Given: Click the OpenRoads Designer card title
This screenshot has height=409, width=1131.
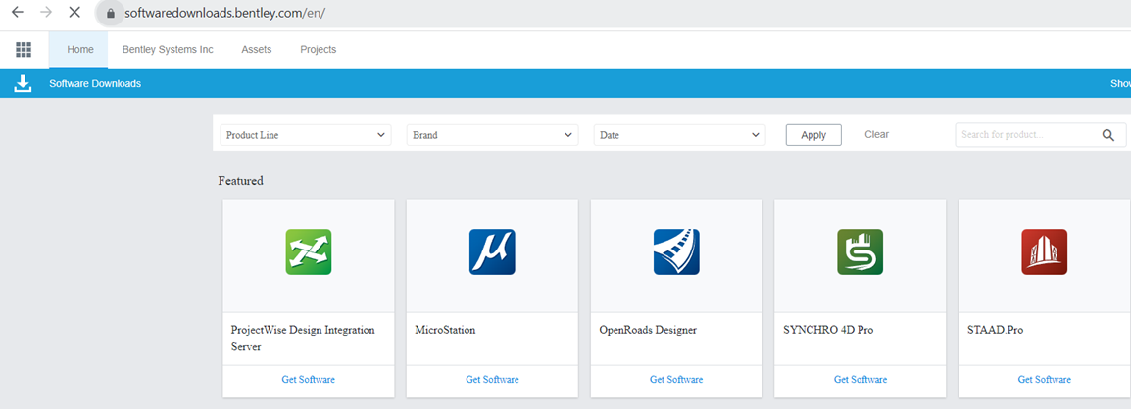Looking at the screenshot, I should [x=648, y=331].
